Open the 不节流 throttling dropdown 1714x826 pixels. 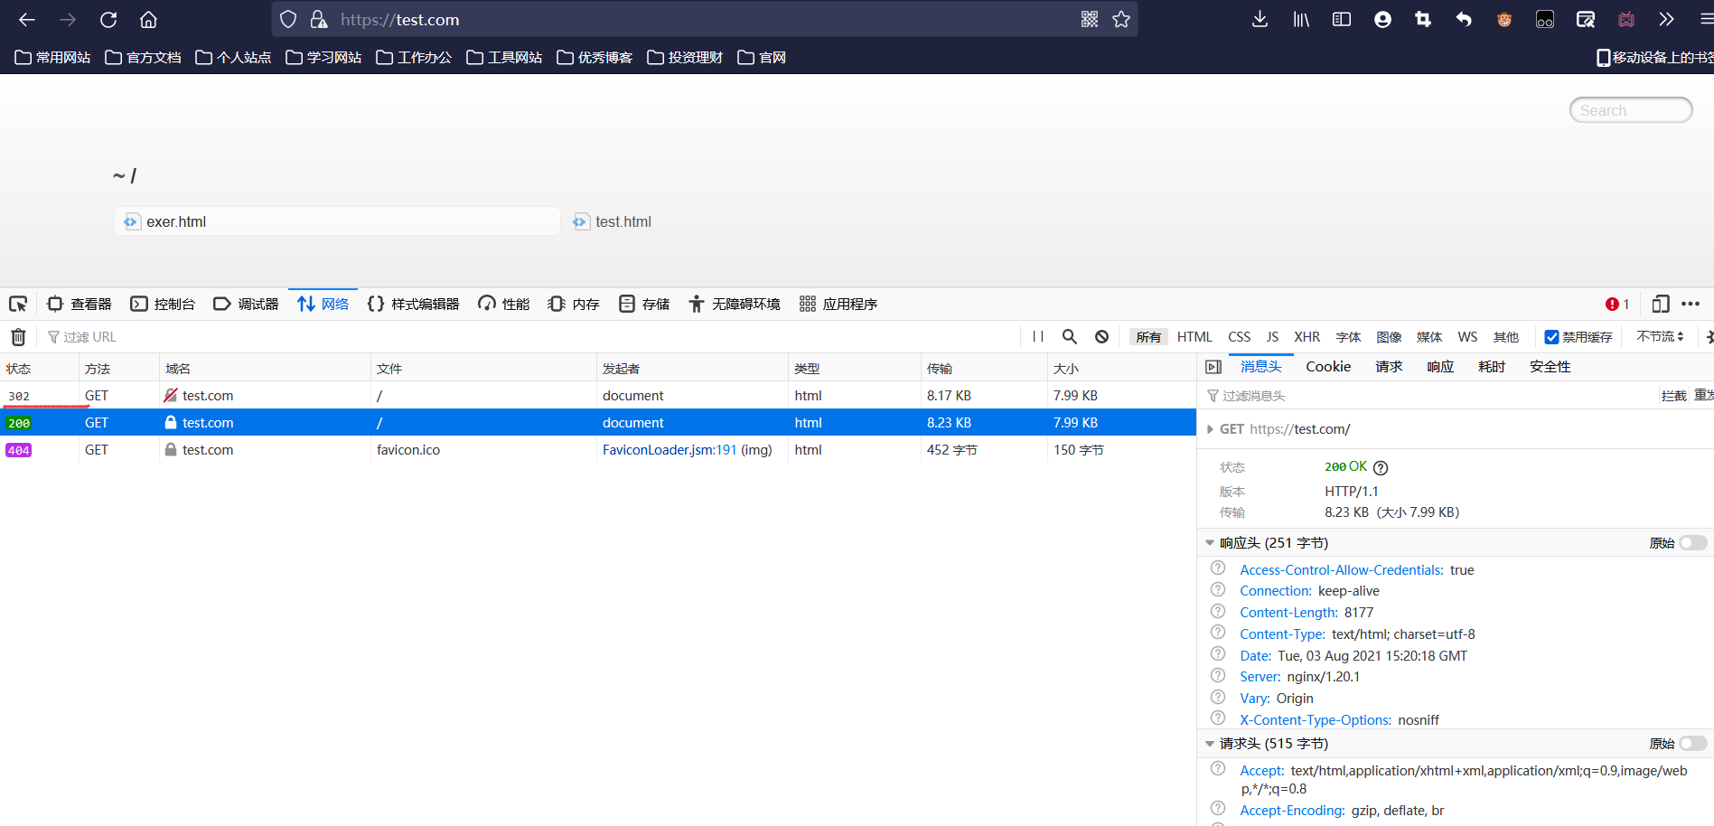[x=1660, y=336]
